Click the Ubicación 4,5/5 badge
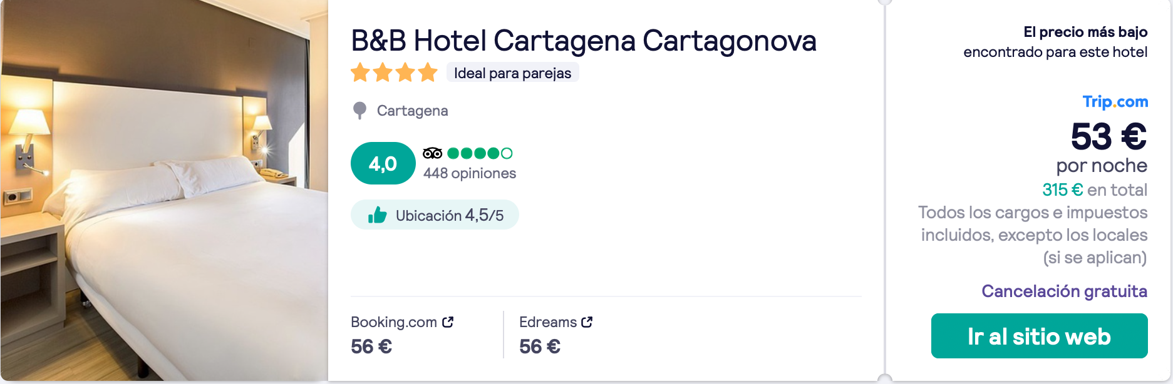This screenshot has width=1173, height=384. tap(435, 215)
